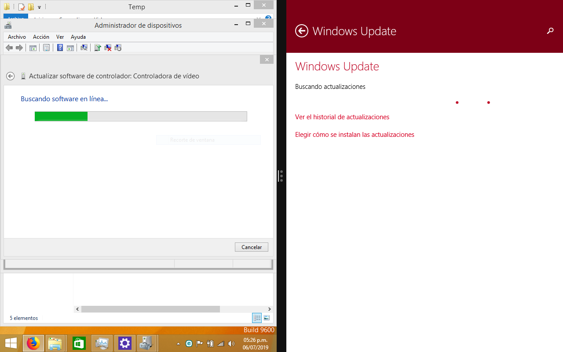The width and height of the screenshot is (563, 352).
Task: Open Windows Start button
Action: (x=11, y=343)
